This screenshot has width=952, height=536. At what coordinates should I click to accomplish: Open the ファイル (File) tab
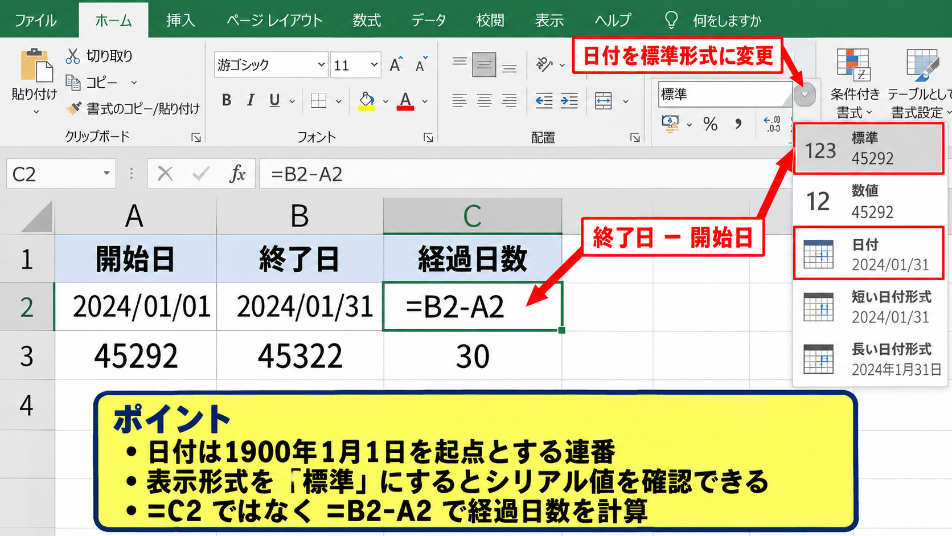click(36, 21)
